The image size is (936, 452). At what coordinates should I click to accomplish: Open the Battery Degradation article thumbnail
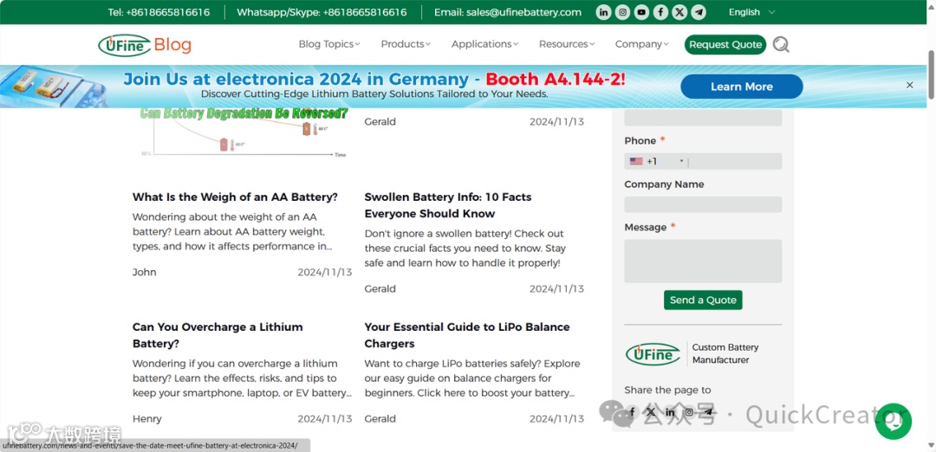click(x=243, y=134)
